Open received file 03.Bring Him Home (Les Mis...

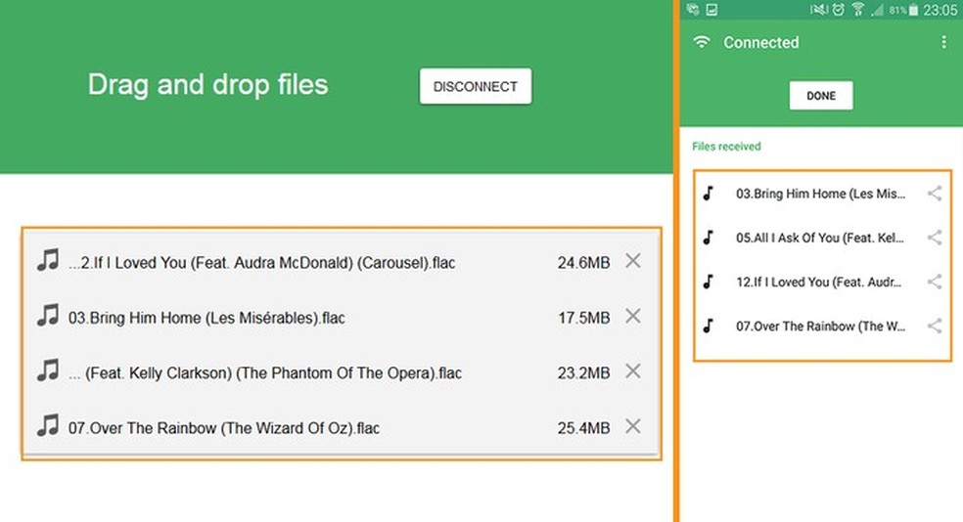820,194
